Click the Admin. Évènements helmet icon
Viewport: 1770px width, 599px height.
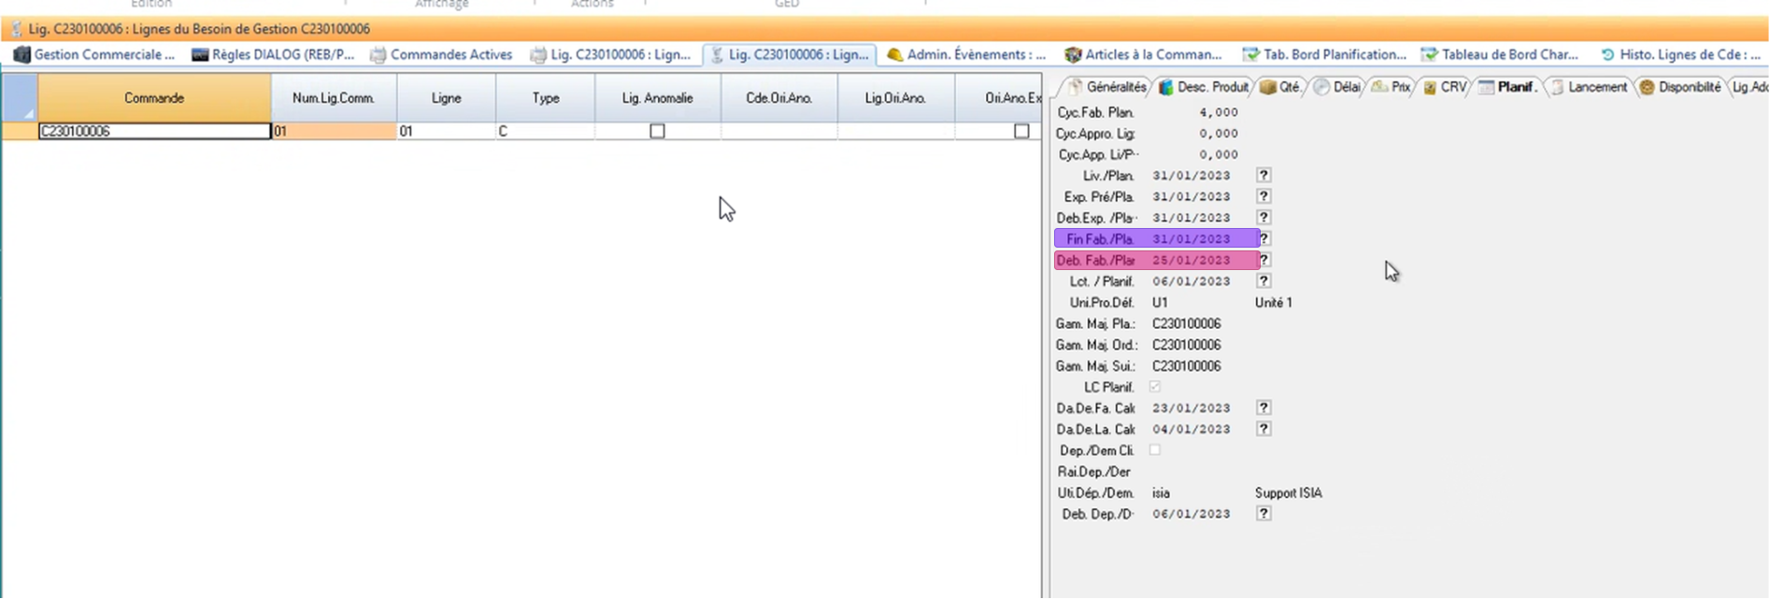tap(894, 55)
